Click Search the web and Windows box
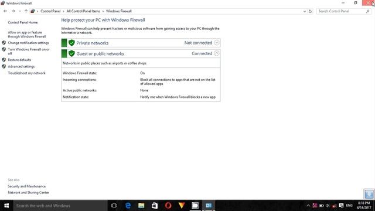The image size is (375, 211). click(x=60, y=206)
